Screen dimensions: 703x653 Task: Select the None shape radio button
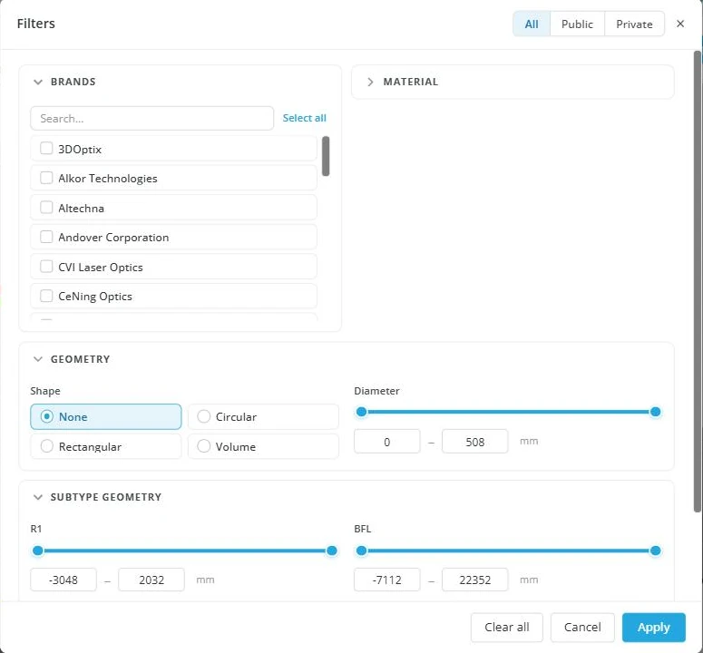(46, 417)
